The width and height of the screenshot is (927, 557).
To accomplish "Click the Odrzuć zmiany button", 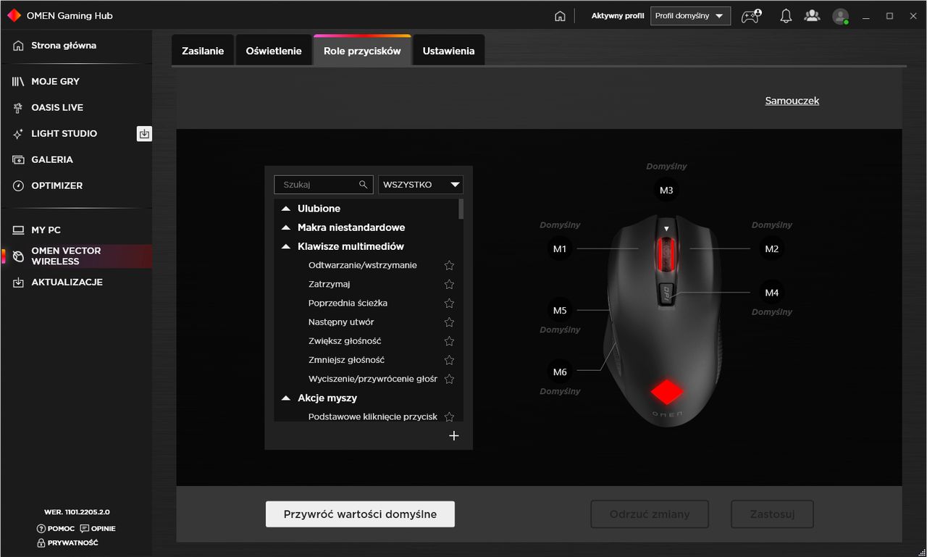I will [x=650, y=514].
